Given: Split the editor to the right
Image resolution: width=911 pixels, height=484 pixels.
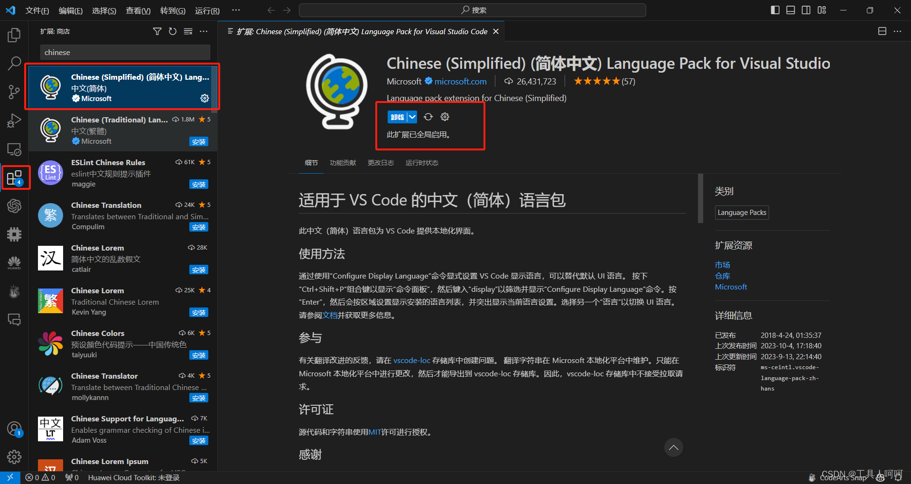Looking at the screenshot, I should click(882, 31).
